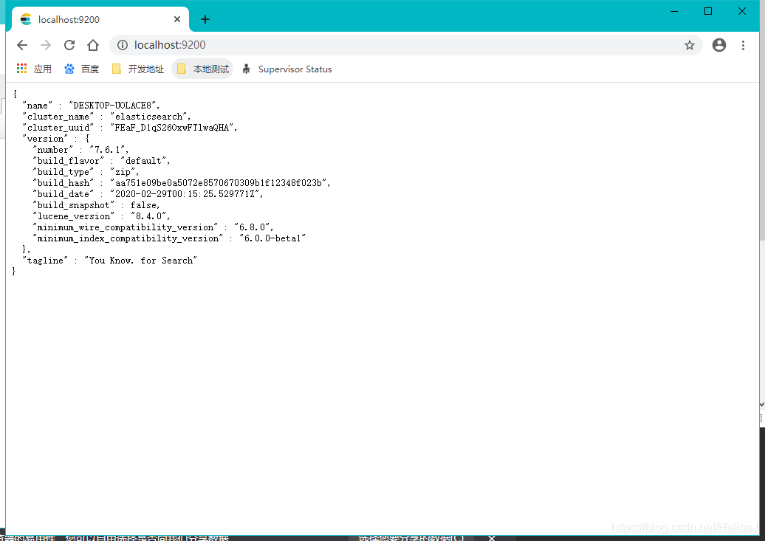Click the forward navigation arrow
This screenshot has height=541, width=765.
[46, 45]
